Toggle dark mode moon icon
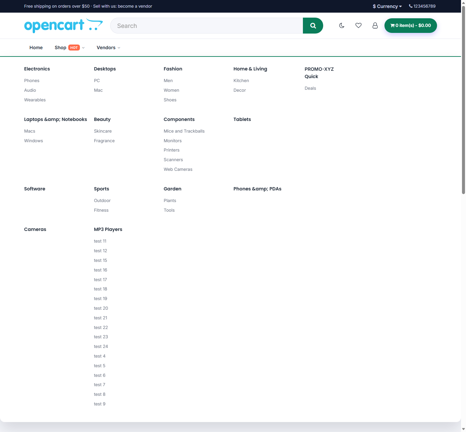466x432 pixels. pyautogui.click(x=342, y=26)
